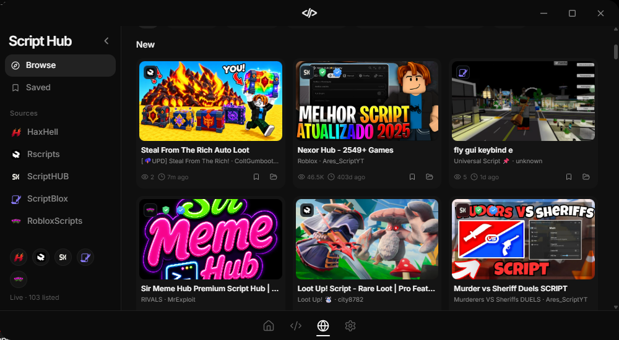Click the title Murder vs Sheriff Duels SCRIPT
This screenshot has width=619, height=340.
click(x=511, y=289)
